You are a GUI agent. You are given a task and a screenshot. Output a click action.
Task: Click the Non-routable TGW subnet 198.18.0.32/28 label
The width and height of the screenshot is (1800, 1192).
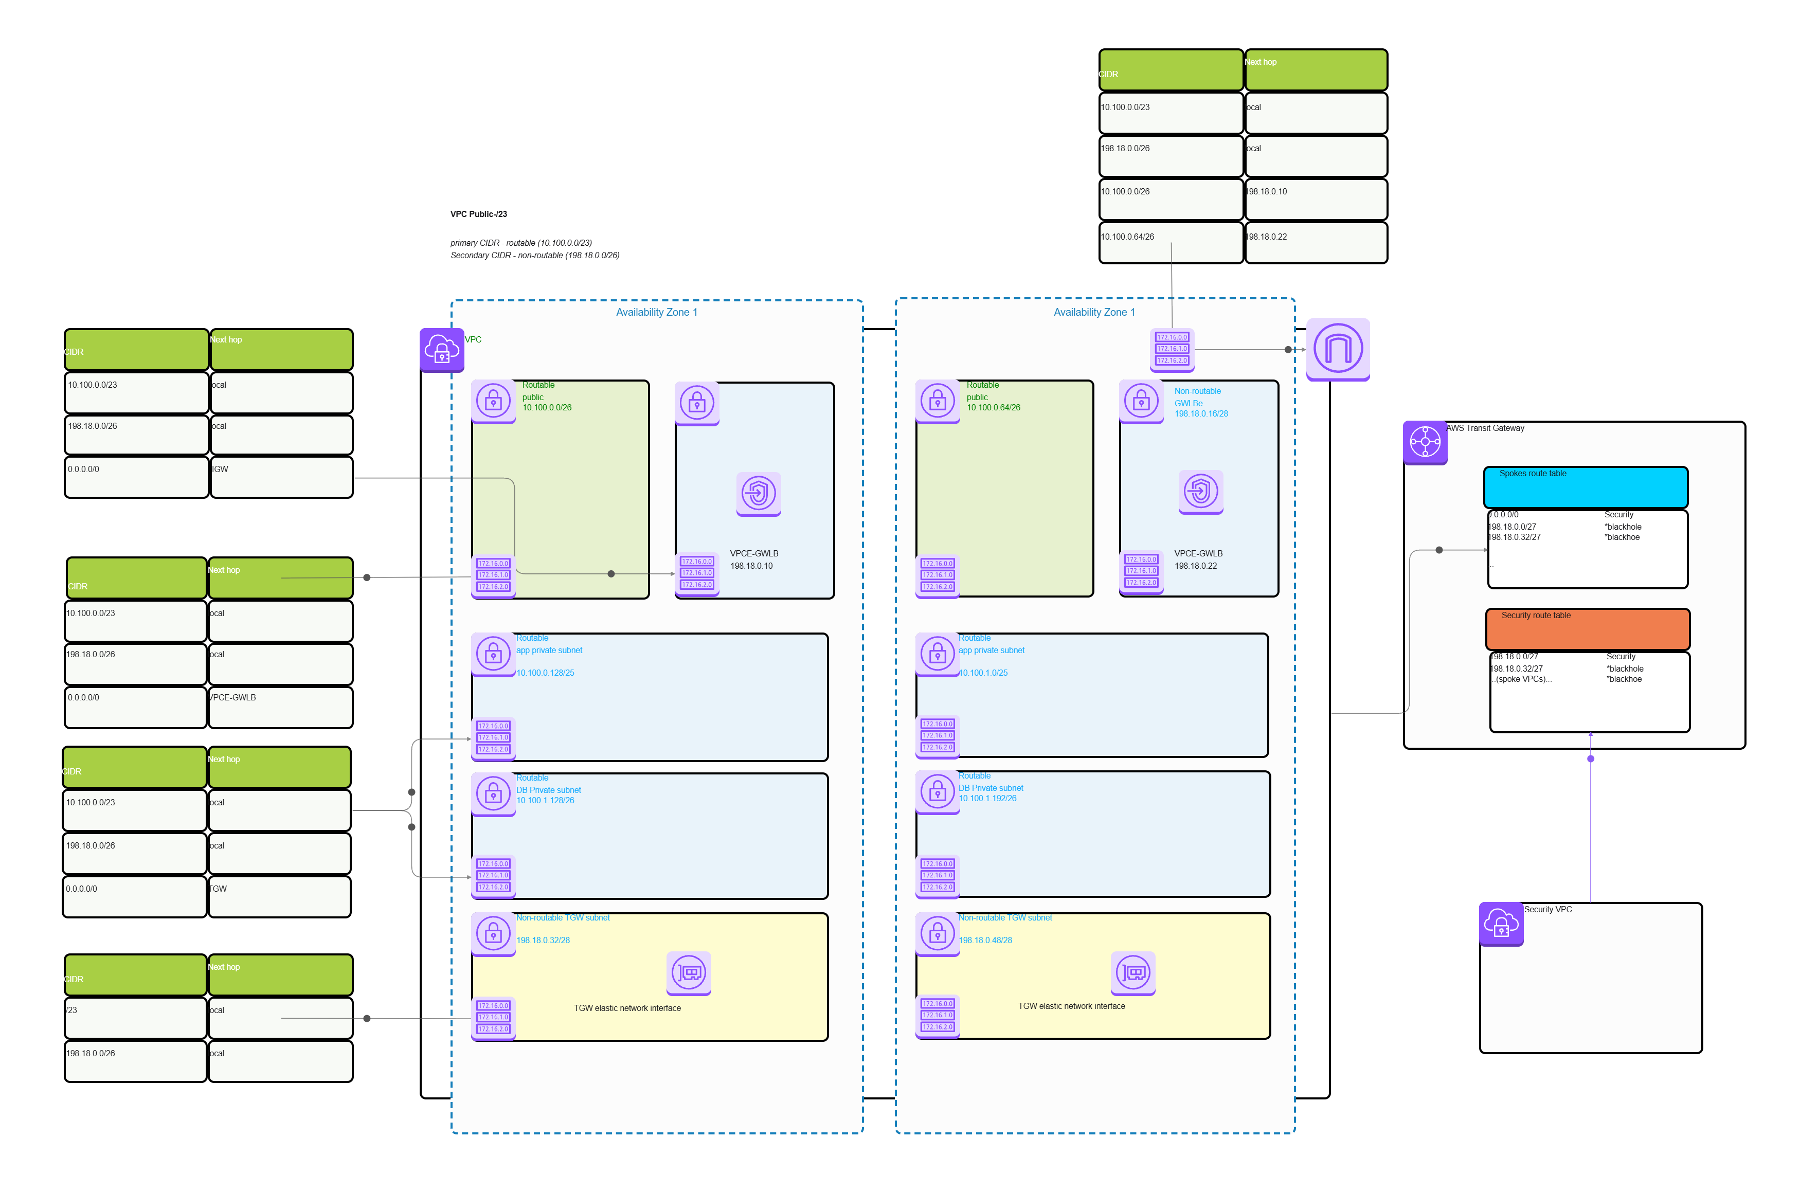tap(563, 929)
